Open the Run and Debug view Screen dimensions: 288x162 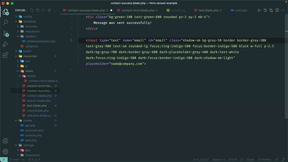point(5,44)
